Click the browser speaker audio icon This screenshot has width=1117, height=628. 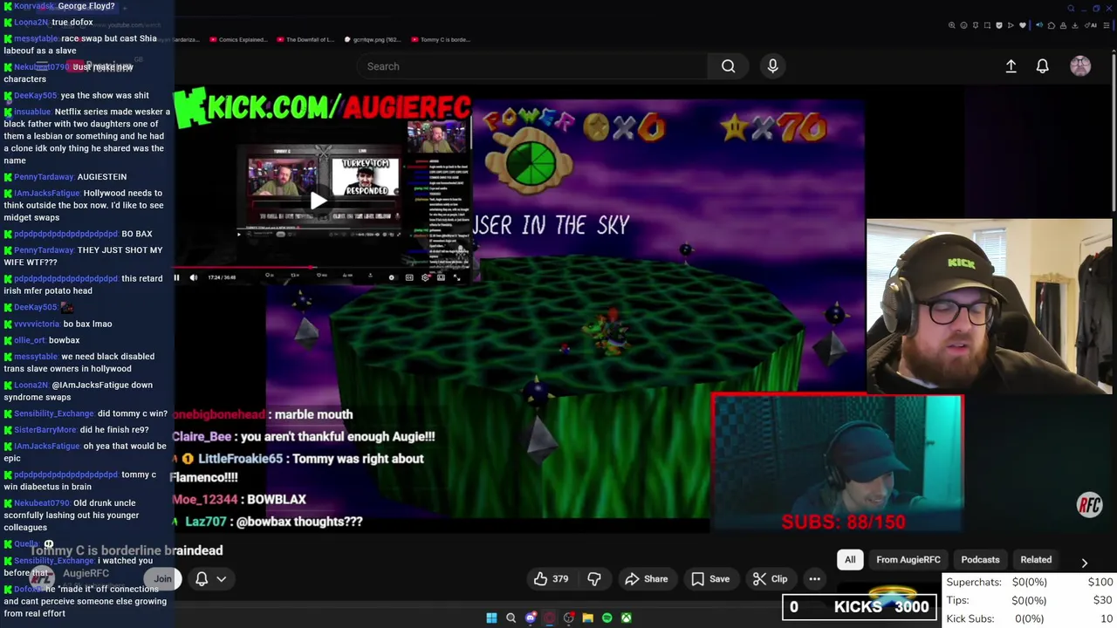[1039, 25]
